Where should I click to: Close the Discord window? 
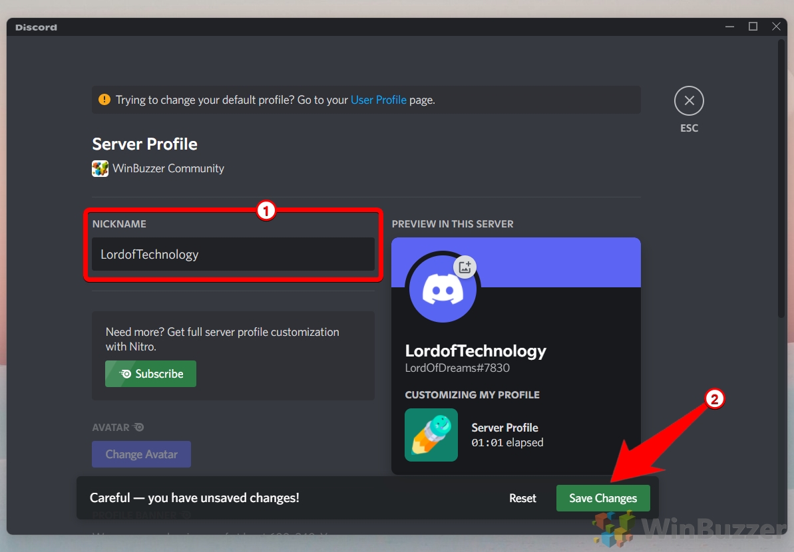click(x=776, y=27)
